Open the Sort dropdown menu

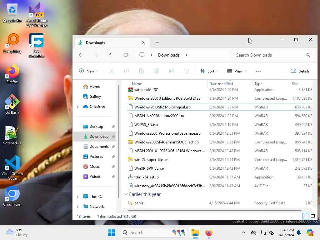(209, 71)
